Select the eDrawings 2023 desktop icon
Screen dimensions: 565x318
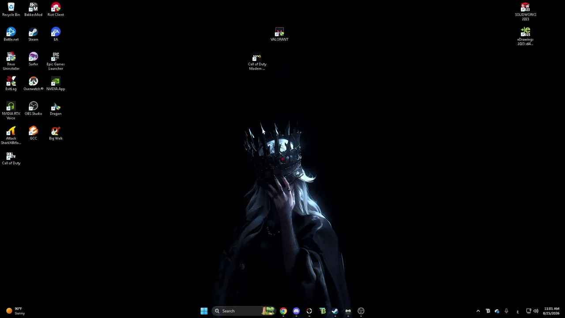tap(525, 37)
